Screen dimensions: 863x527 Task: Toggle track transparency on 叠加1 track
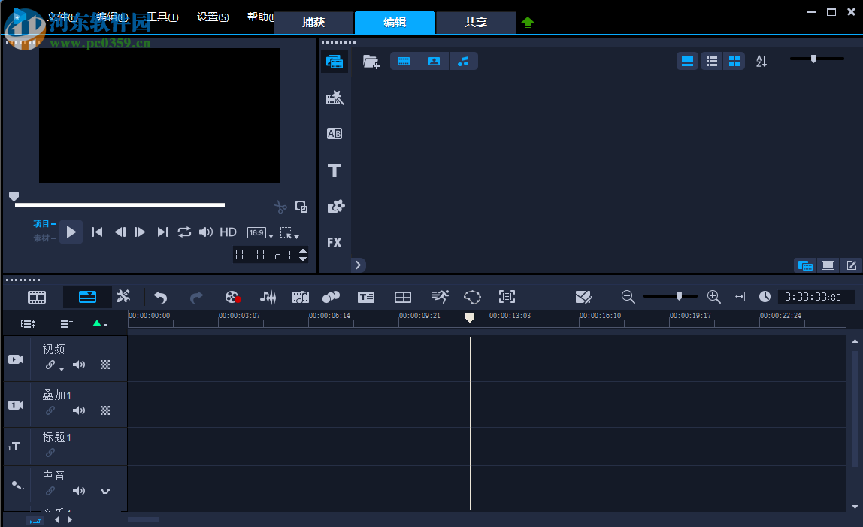(105, 410)
